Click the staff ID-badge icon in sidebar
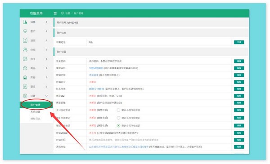Screen dimensions: 270x164 pos(25,86)
